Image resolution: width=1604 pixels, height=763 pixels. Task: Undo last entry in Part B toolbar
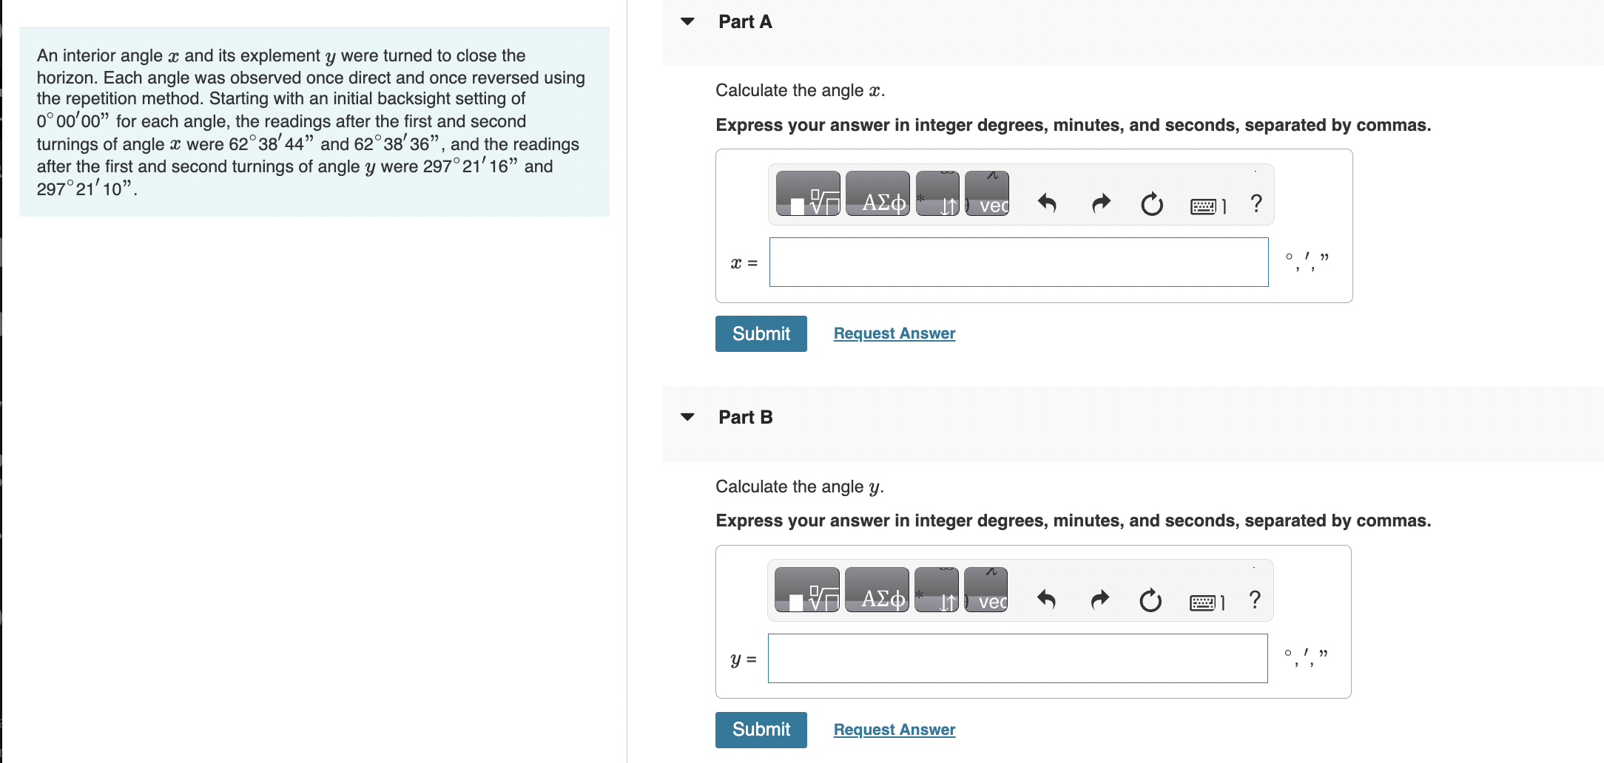(1046, 599)
